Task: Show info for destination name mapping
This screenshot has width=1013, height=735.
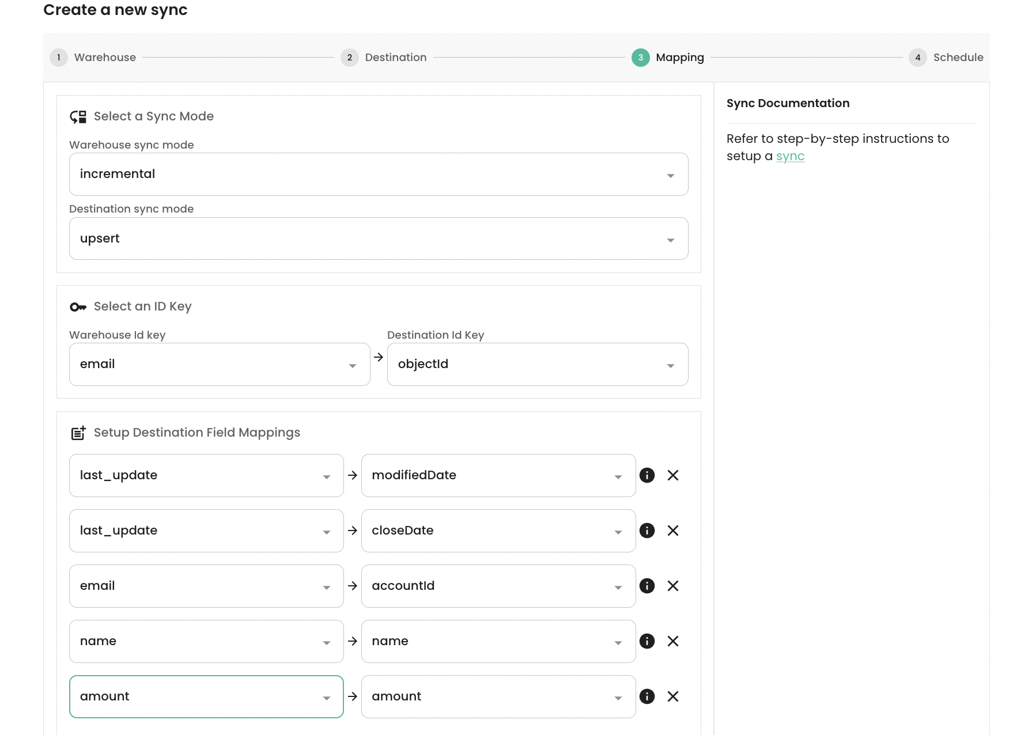Action: (647, 641)
